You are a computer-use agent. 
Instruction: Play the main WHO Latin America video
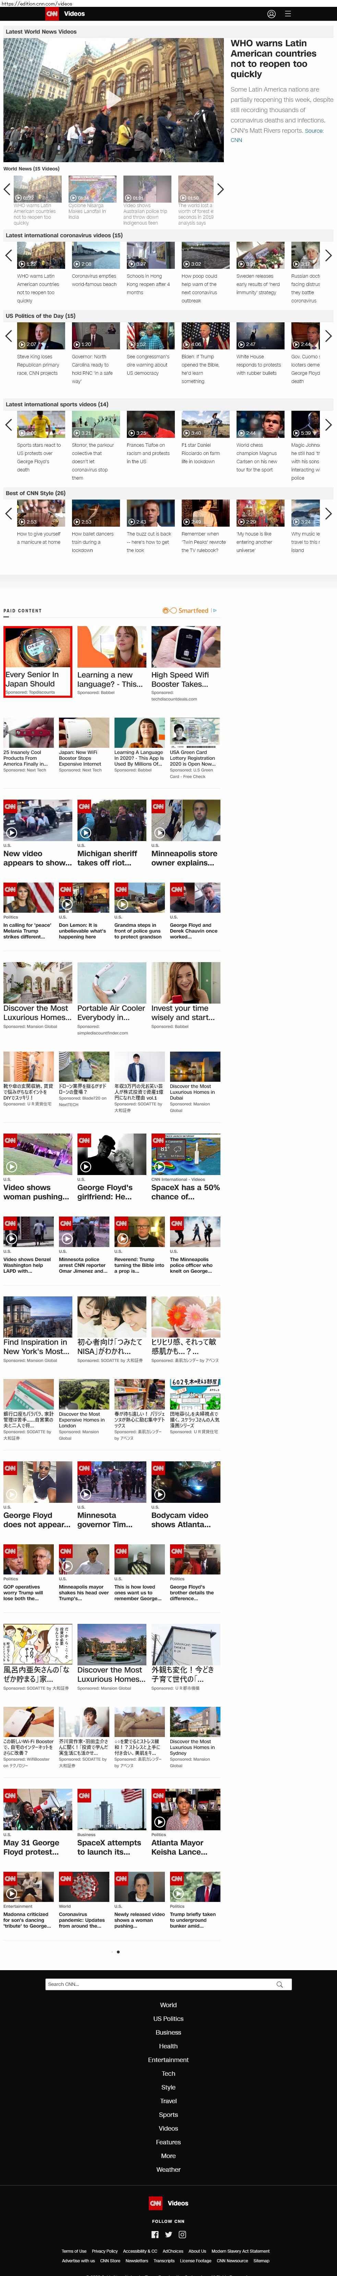[x=113, y=100]
